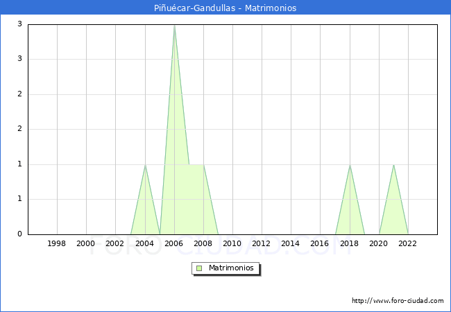The image size is (451, 312).
Task: Click the 2006 peak data point
Action: (174, 26)
